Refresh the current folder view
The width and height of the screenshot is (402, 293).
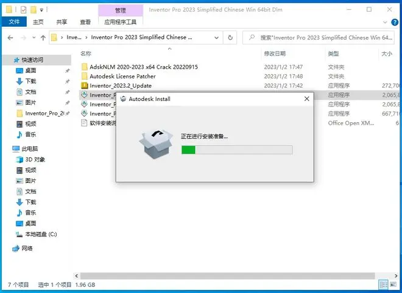click(x=230, y=38)
